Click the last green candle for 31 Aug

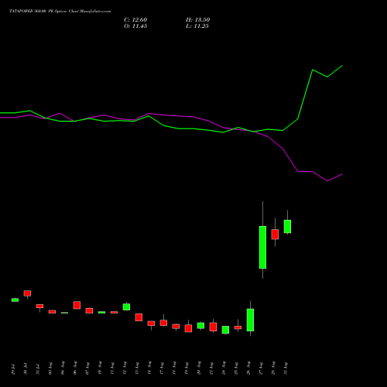point(287,227)
